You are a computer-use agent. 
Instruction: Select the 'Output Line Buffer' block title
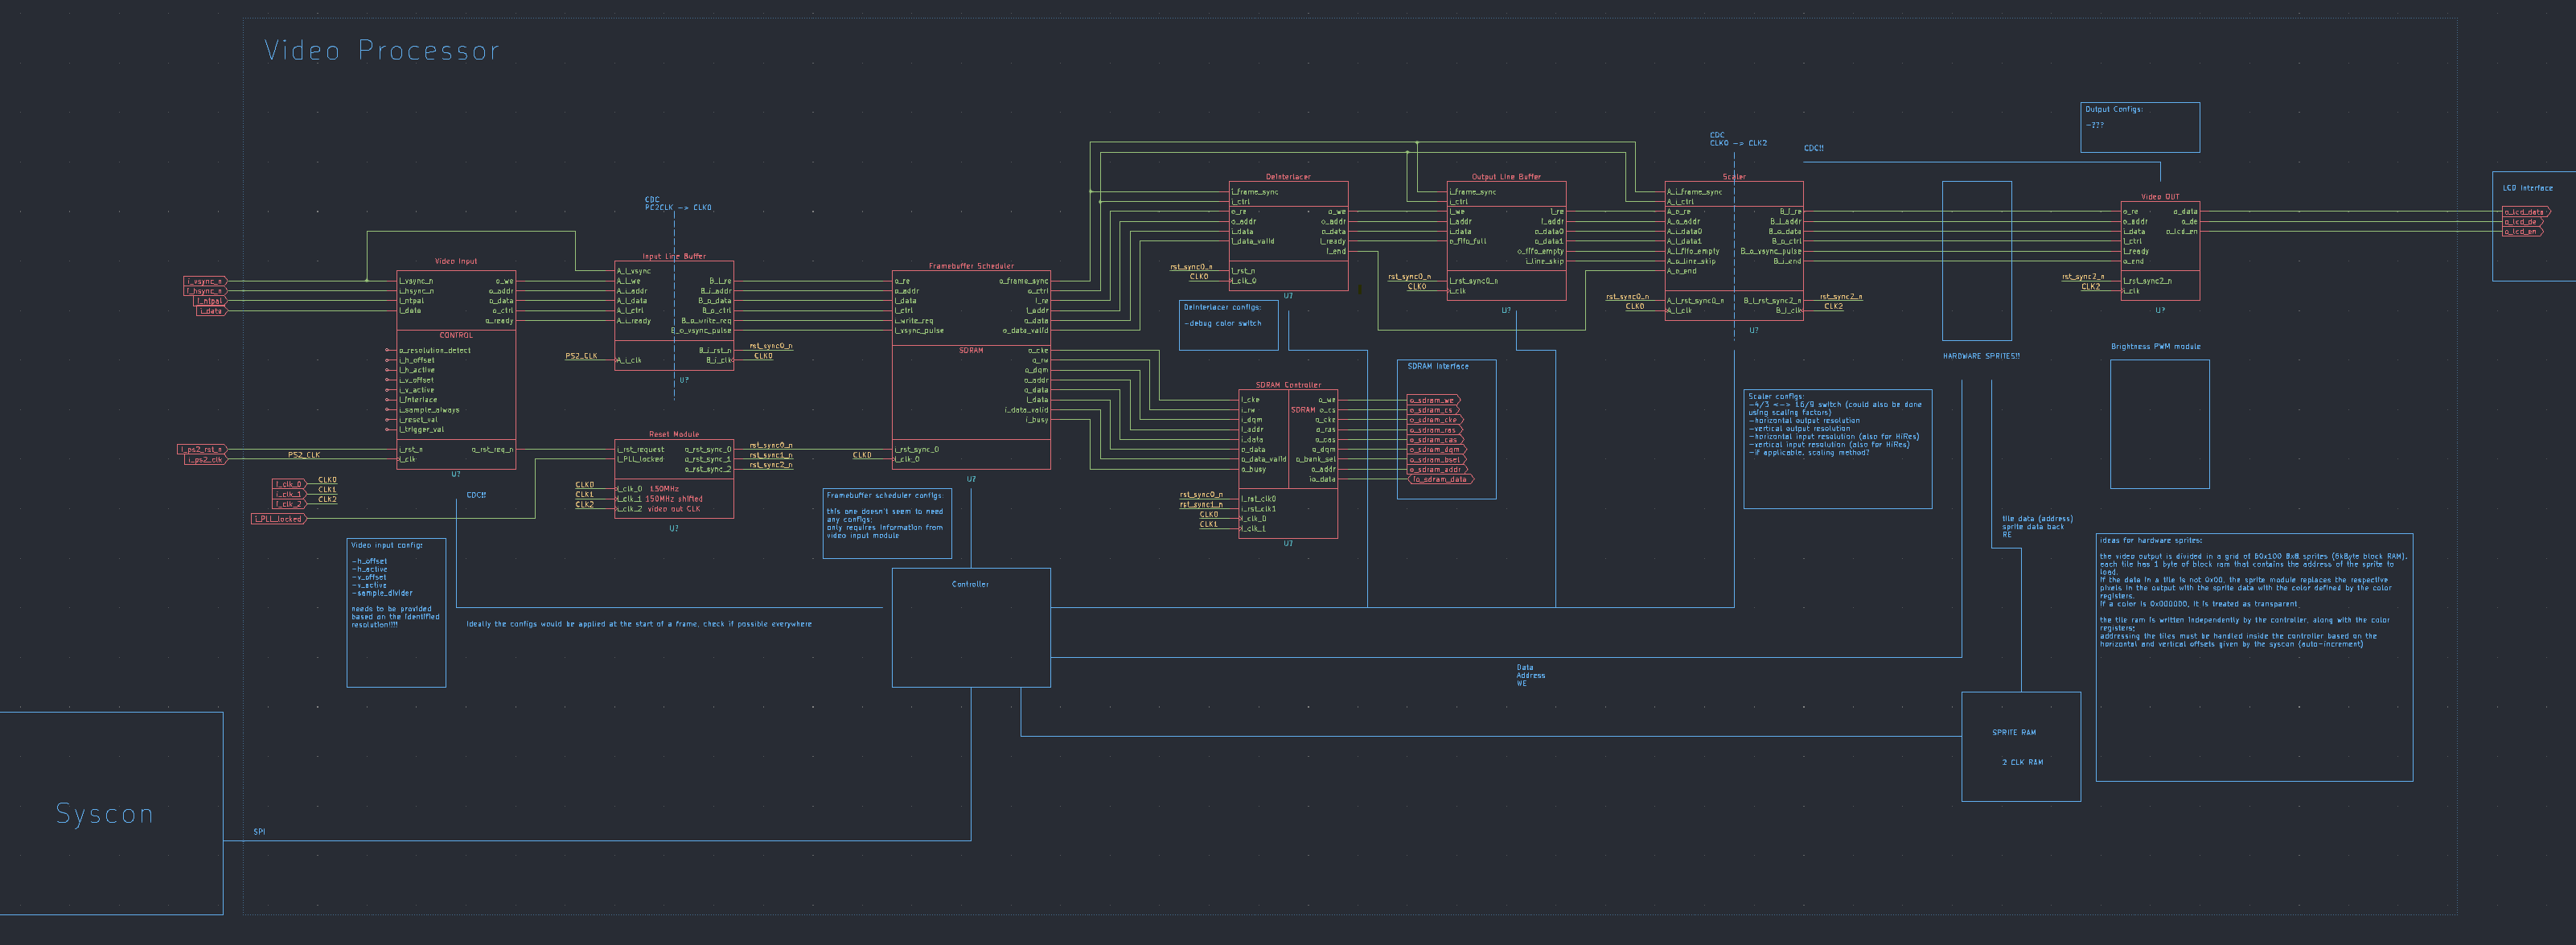(x=1506, y=177)
